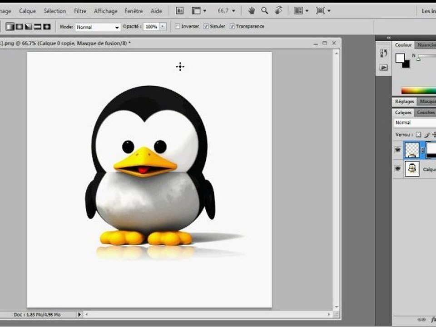436x327 pixels.
Task: Open the layer blend mode Normal dropdown
Action: [x=415, y=123]
